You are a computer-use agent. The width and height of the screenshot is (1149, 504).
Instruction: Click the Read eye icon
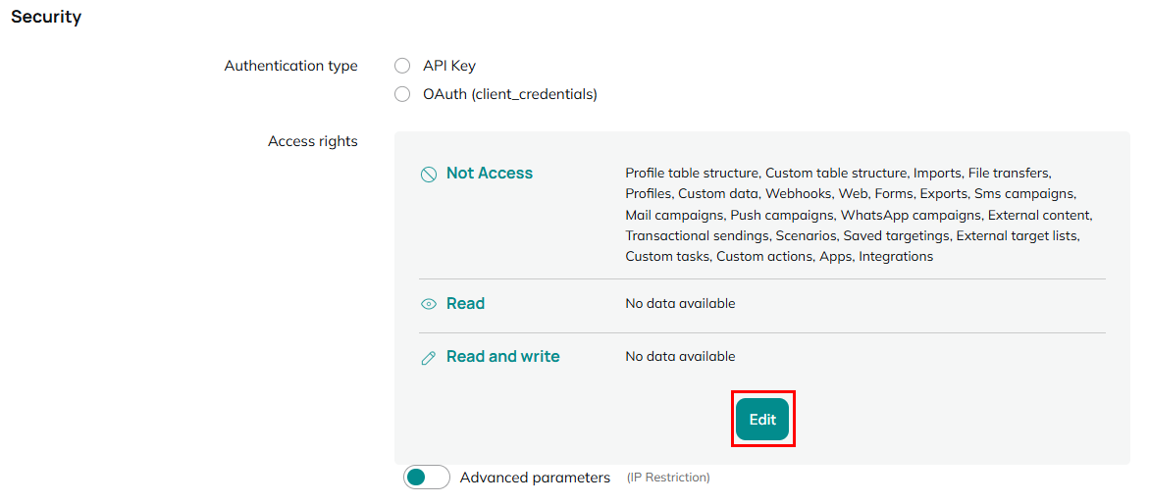(429, 304)
